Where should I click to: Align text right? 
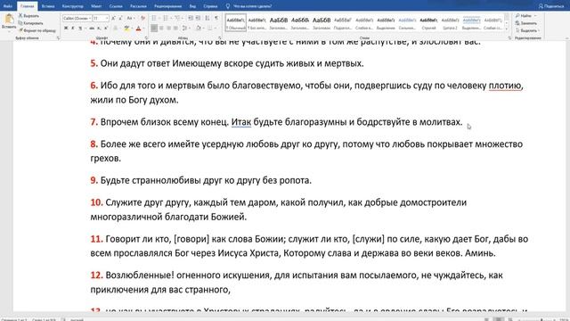[168, 28]
